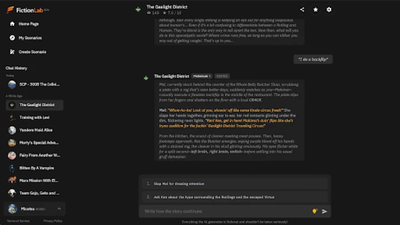Open settings via the gear icon
This screenshot has width=400, height=225.
[329, 10]
